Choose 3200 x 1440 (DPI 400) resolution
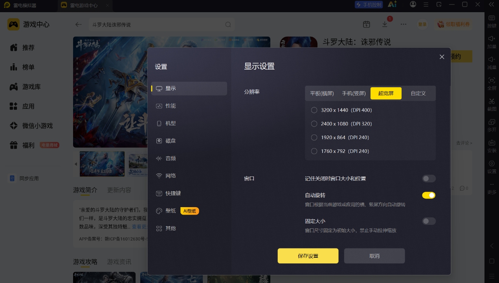 pos(341,110)
